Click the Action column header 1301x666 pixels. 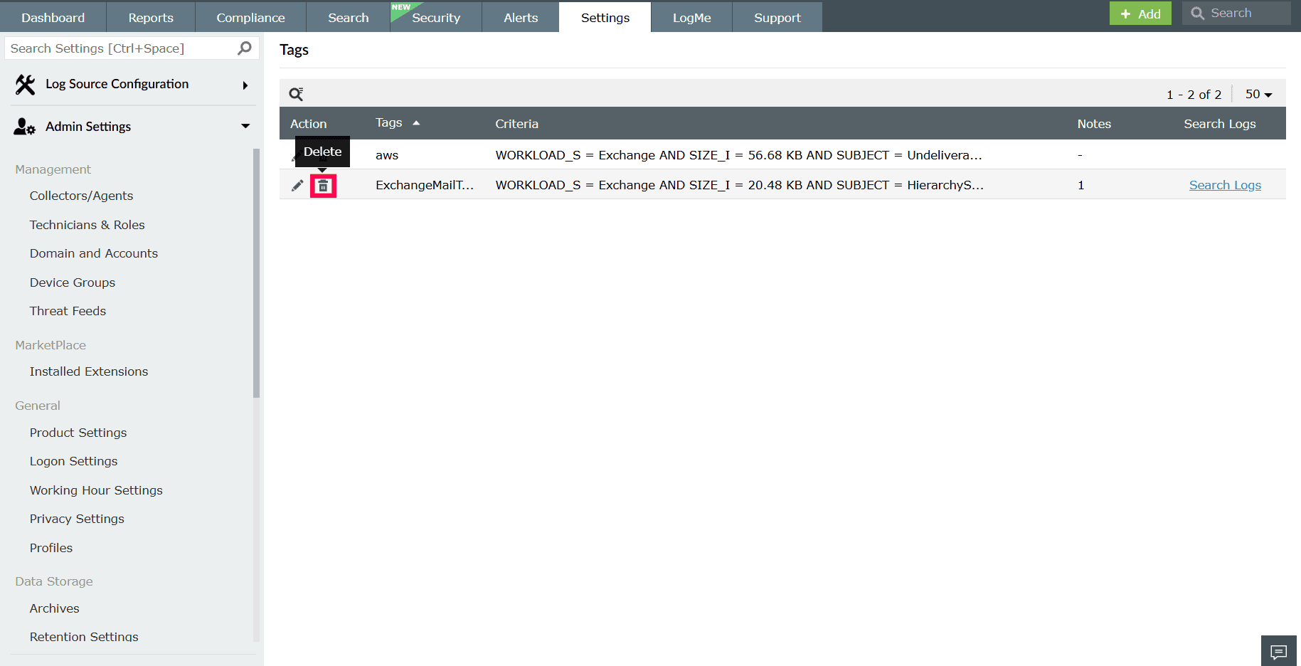(309, 124)
